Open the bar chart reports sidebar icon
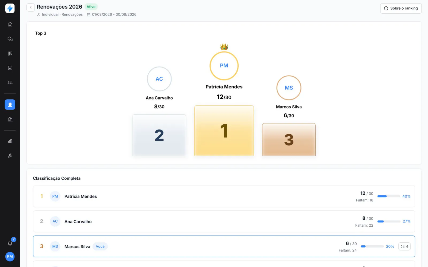 coord(10,141)
